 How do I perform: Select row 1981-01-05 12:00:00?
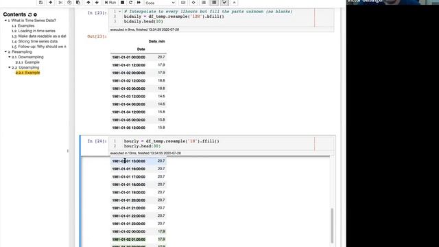click(x=139, y=128)
